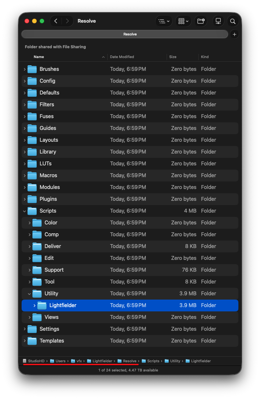Expand the selected Lightfielder folder
This screenshot has height=399, width=260.
click(x=34, y=305)
